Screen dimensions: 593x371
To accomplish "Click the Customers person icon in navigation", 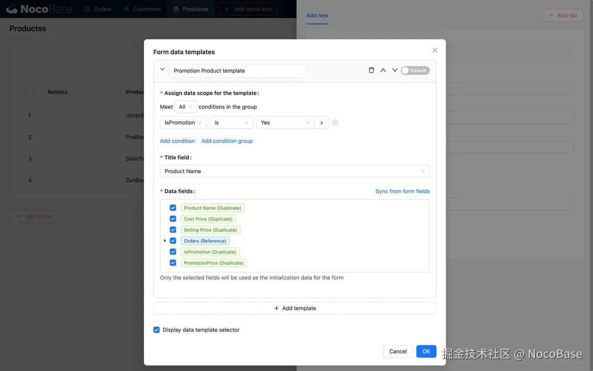I will click(x=126, y=9).
